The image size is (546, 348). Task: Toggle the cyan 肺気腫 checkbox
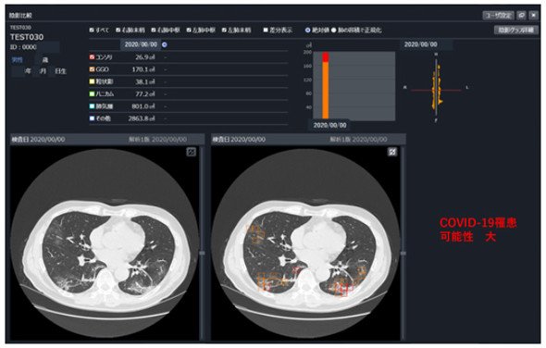tap(92, 106)
